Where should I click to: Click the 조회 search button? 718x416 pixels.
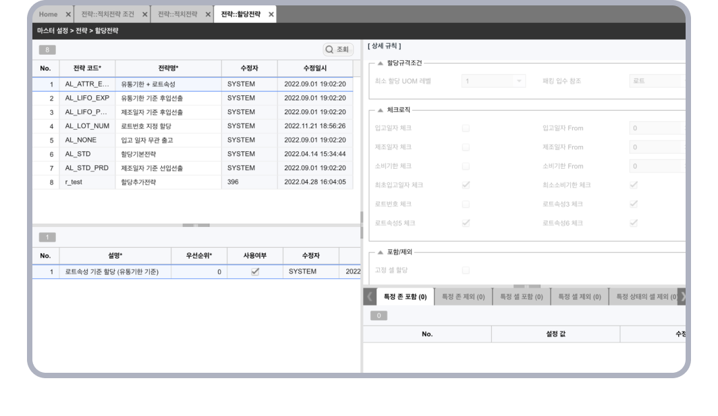[338, 49]
